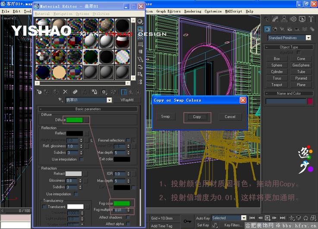Toggle Refraction Use interpolation checkbox
This screenshot has height=229, width=318.
click(x=76, y=194)
